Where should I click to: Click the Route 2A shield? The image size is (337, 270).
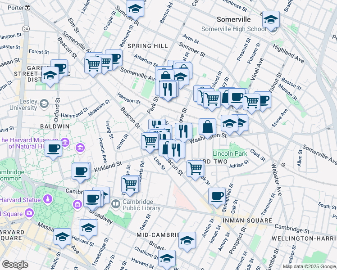(26, 29)
